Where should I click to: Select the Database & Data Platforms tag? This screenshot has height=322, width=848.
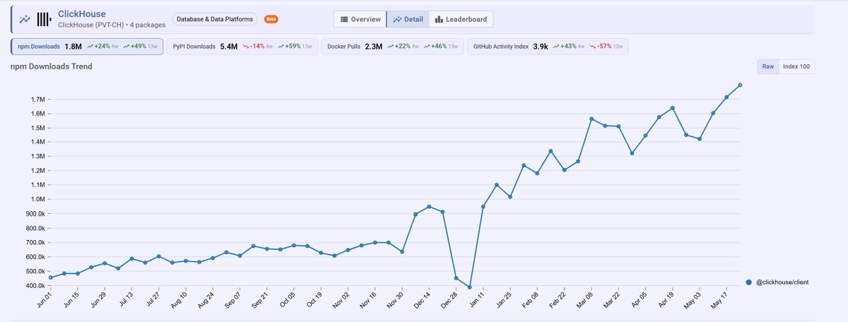(x=216, y=20)
